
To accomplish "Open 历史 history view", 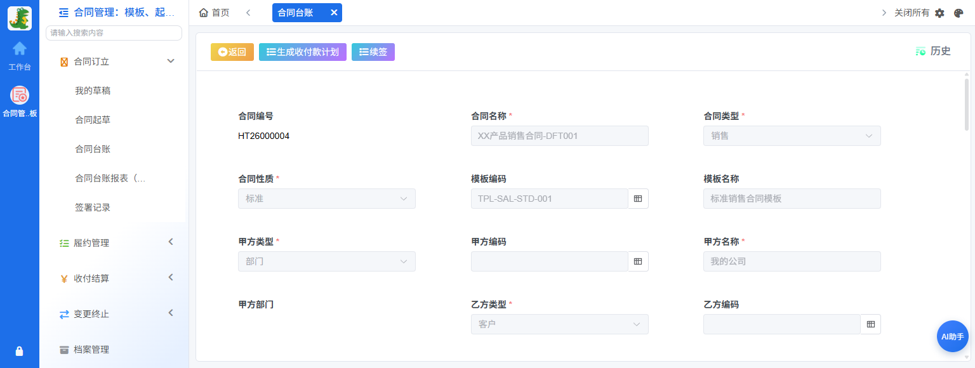I will click(x=933, y=51).
